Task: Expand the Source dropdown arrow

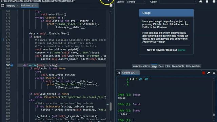Action: point(144,2)
